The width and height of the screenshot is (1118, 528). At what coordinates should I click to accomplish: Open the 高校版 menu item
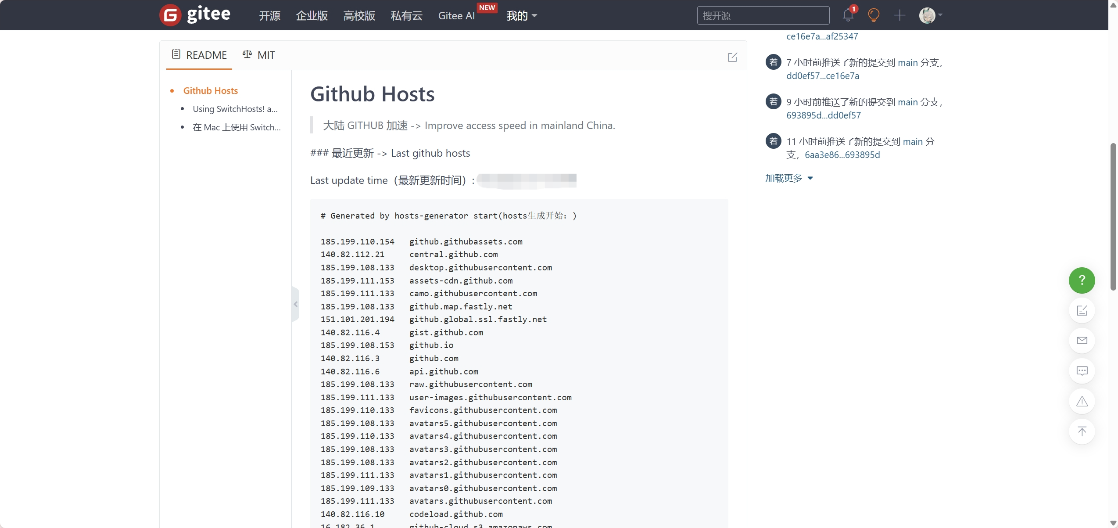pos(359,16)
